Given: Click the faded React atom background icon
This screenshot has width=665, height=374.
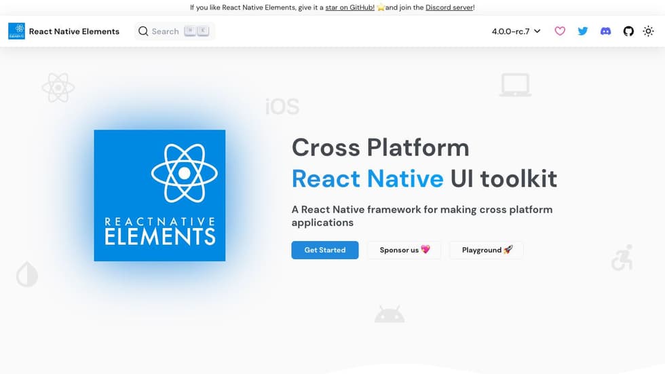Looking at the screenshot, I should [x=58, y=88].
